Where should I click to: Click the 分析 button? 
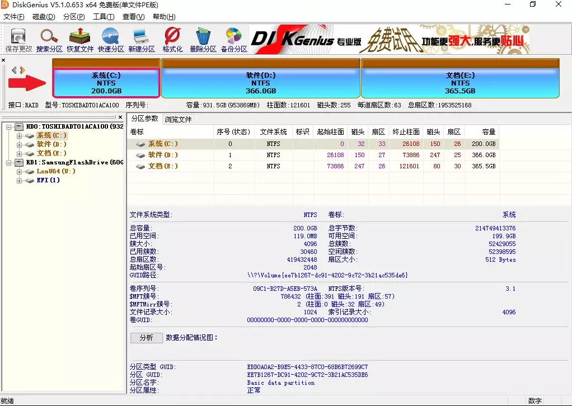pyautogui.click(x=146, y=338)
